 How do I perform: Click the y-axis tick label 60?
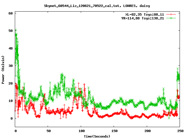point(10,13)
